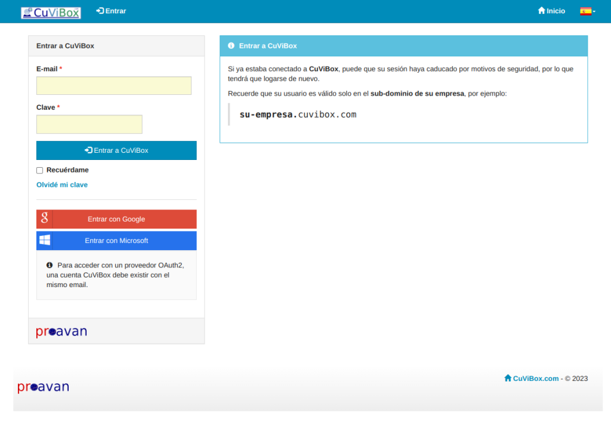
Task: Open the Entrar item in the top navbar
Action: [x=111, y=11]
